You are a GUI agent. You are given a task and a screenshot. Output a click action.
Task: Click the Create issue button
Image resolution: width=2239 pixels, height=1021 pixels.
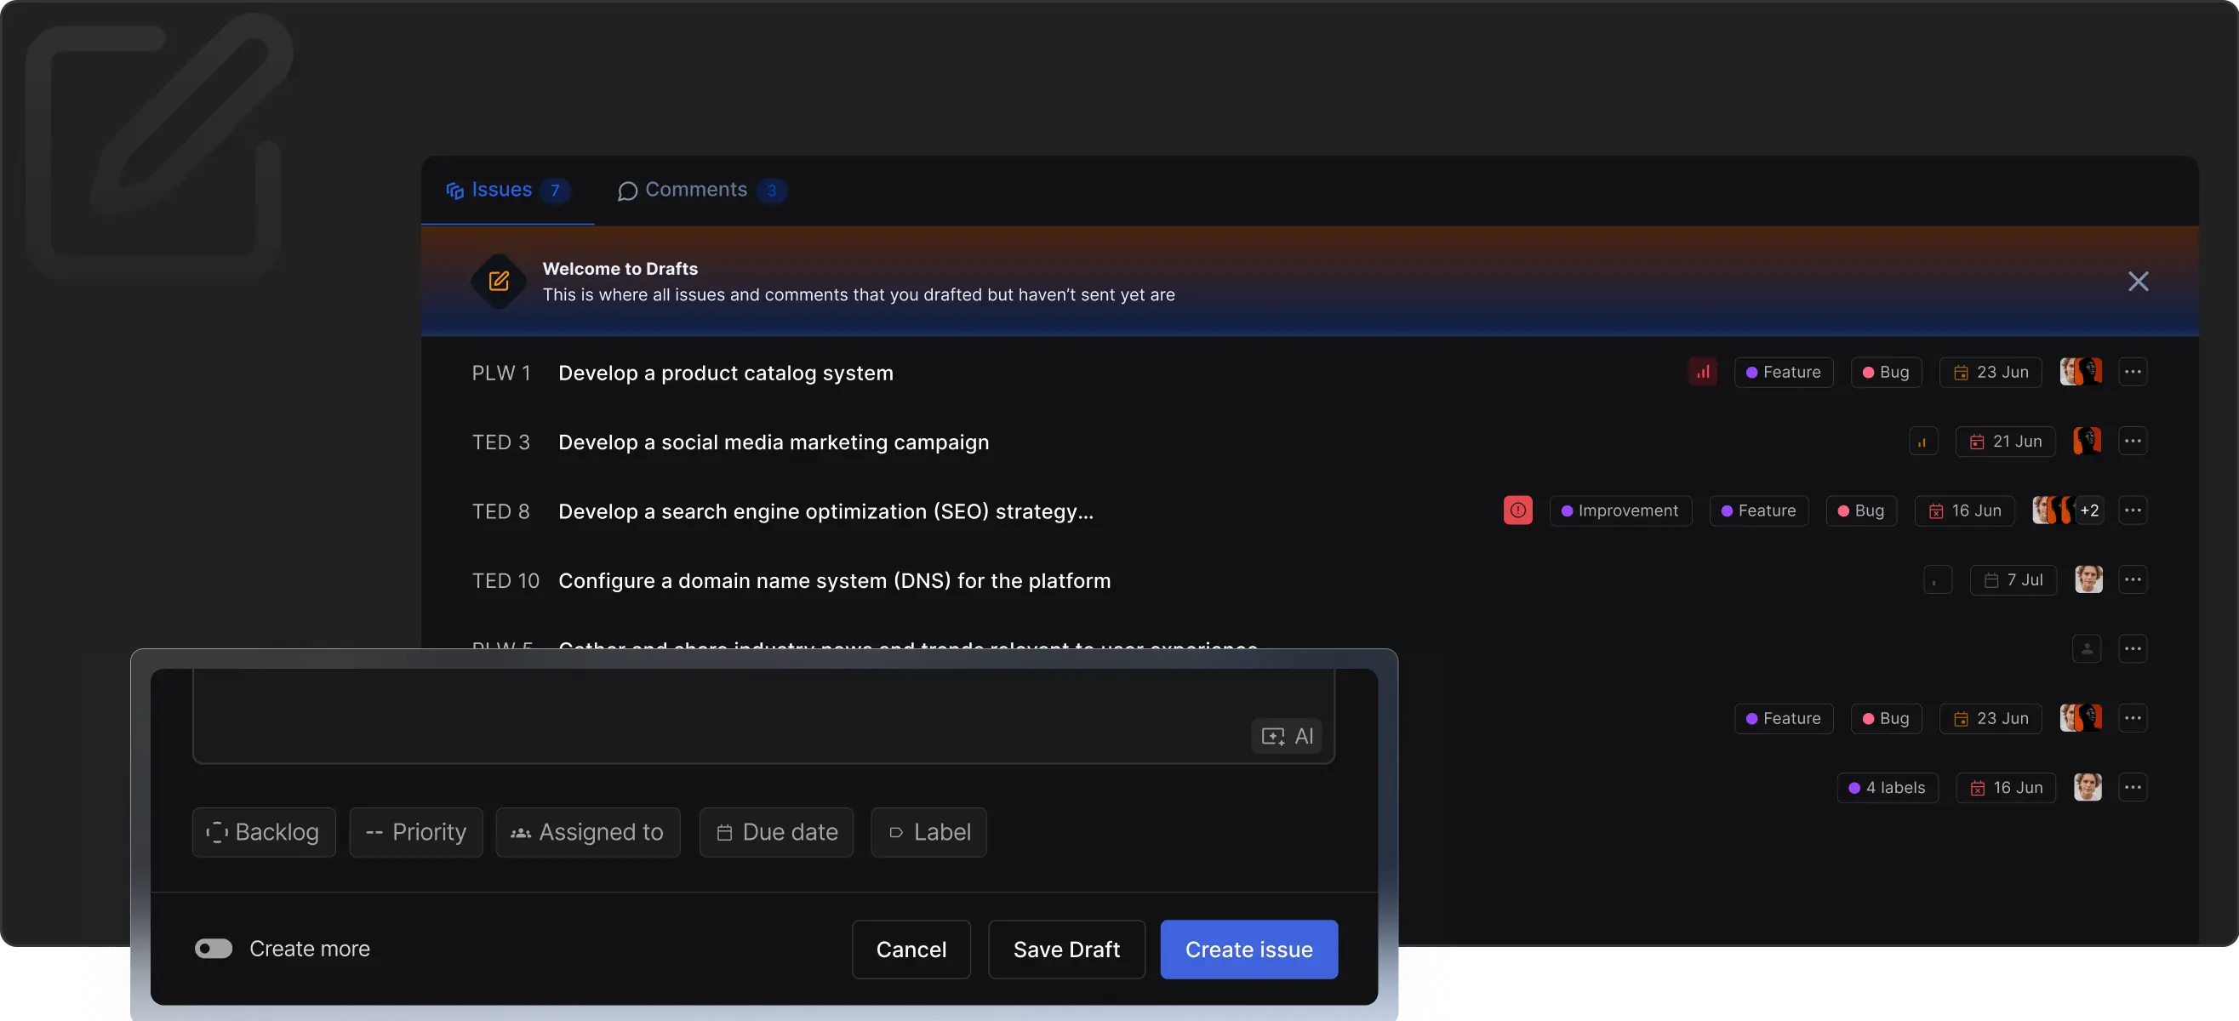(x=1248, y=949)
